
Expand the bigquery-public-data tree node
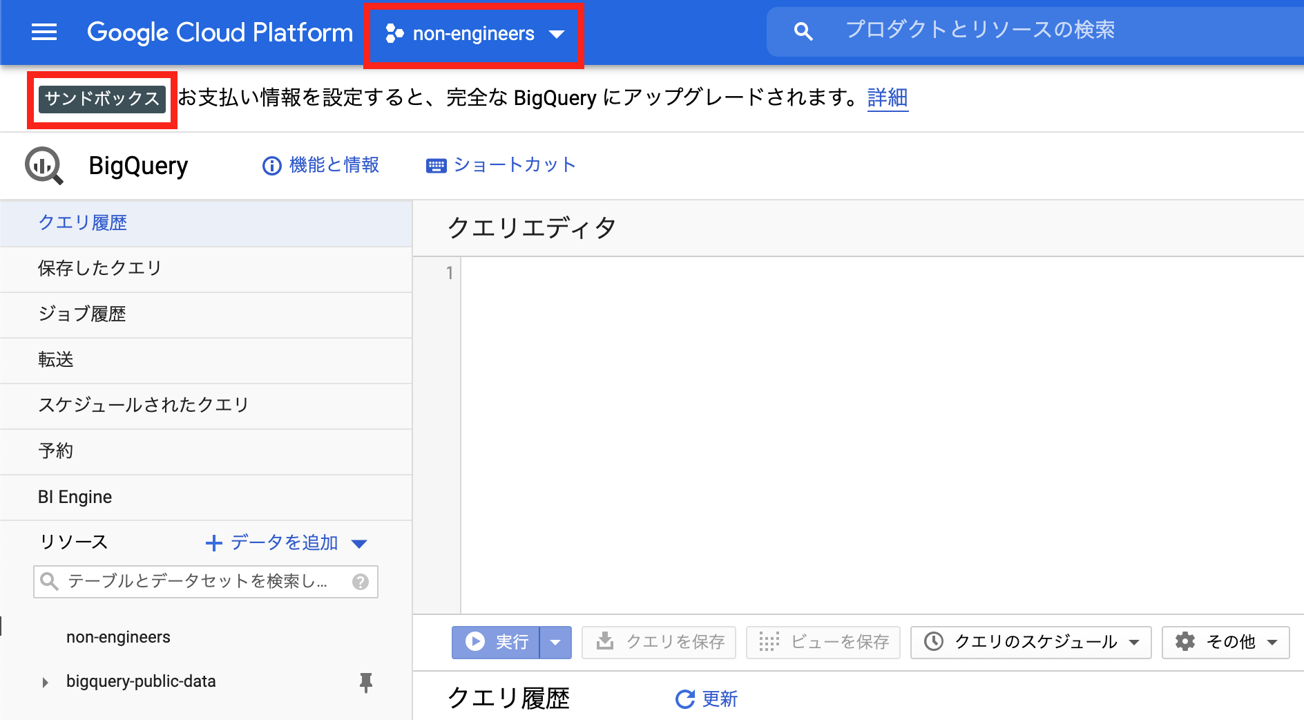click(x=46, y=683)
